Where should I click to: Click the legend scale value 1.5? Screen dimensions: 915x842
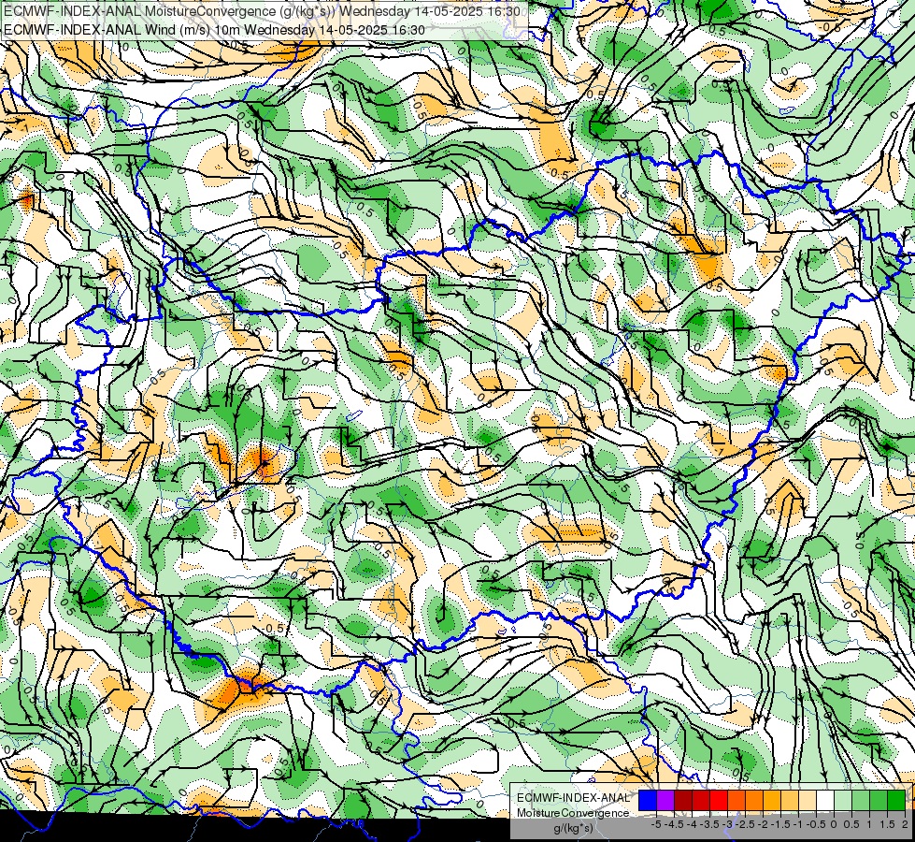[x=888, y=824]
